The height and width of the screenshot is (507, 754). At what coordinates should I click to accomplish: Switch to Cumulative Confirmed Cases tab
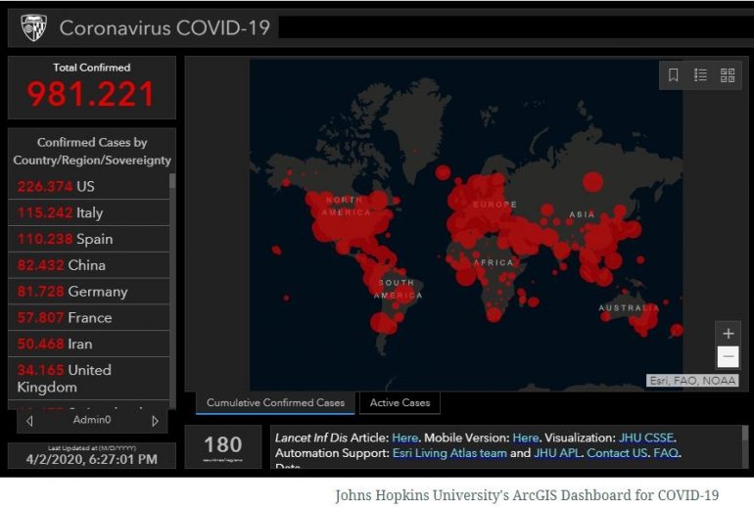pos(275,402)
